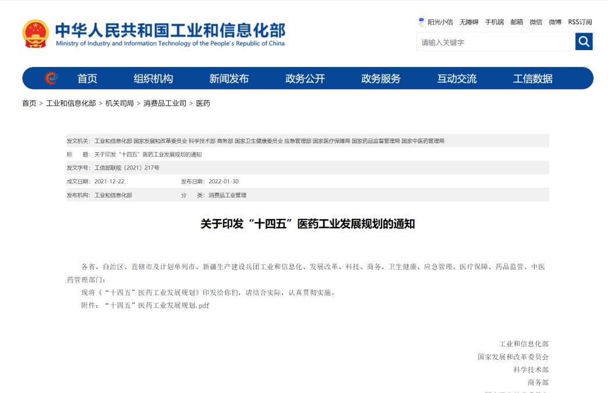Select 互动交流 navigation item
608x393 pixels.
[x=457, y=79]
